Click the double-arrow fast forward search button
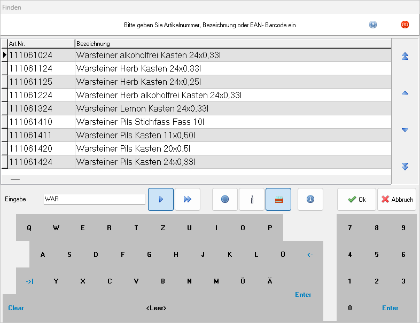The width and height of the screenshot is (420, 323). 188,199
